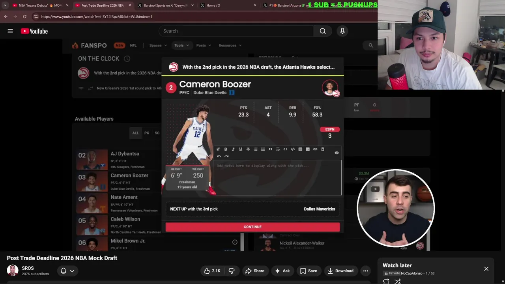
Task: Go back in the browser
Action: coord(6,17)
